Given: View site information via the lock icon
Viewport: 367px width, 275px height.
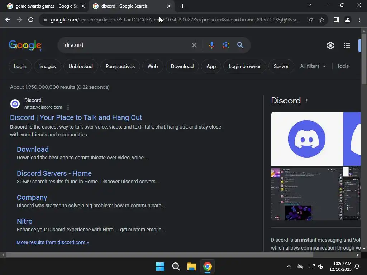Looking at the screenshot, I should tap(45, 20).
